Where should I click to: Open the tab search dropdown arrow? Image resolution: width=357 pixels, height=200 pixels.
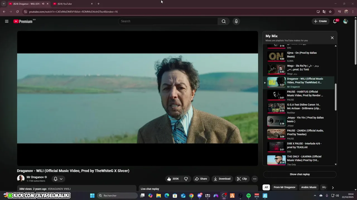[x=4, y=4]
